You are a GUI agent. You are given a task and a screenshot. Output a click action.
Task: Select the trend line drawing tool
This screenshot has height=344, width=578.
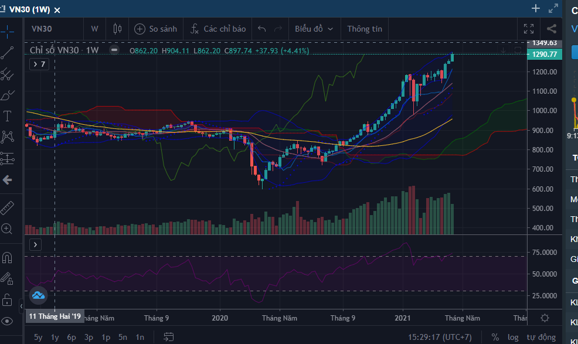click(x=8, y=53)
